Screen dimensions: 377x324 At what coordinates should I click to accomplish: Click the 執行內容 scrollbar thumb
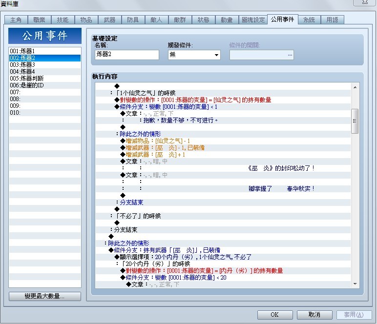(x=355, y=121)
